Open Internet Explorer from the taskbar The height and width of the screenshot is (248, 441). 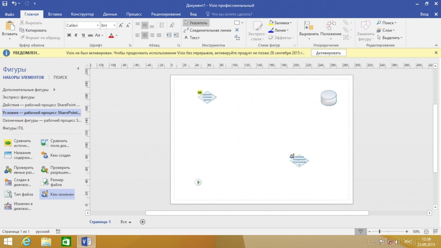[x=26, y=242]
